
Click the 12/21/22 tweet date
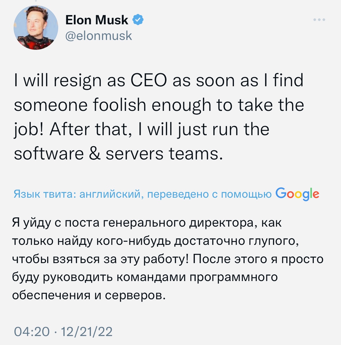coord(87,331)
